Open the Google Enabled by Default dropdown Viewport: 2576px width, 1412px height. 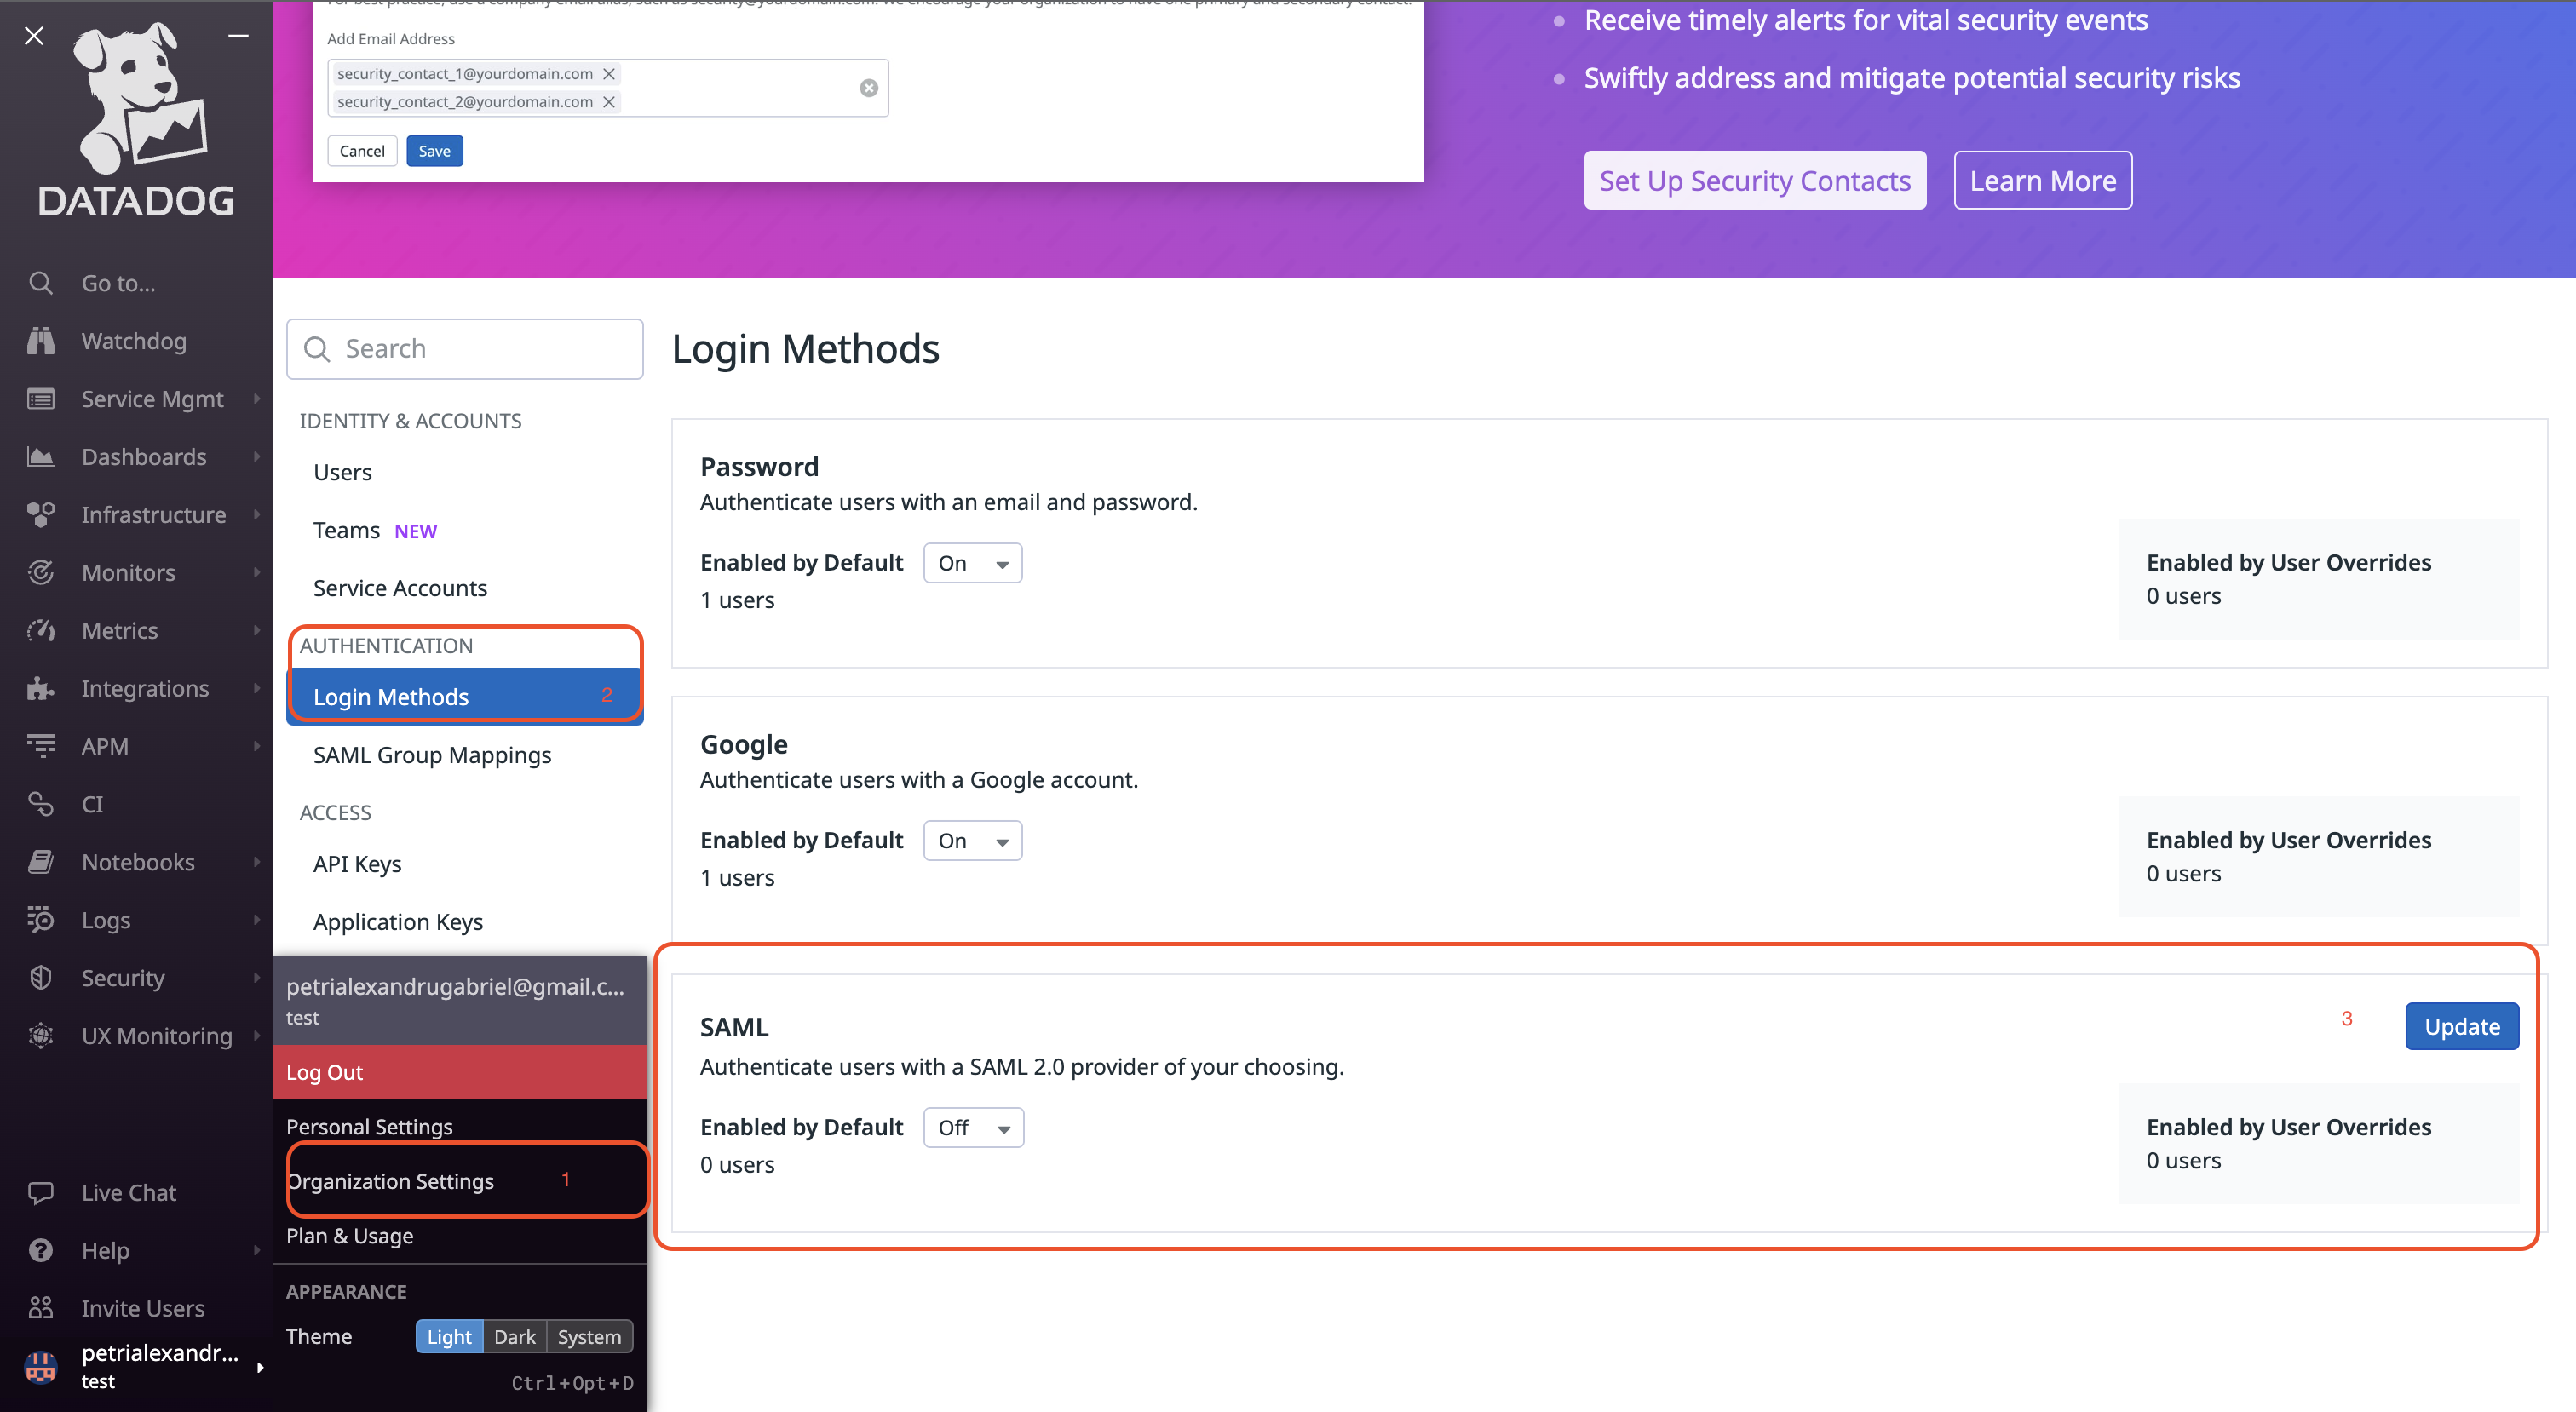pos(971,840)
